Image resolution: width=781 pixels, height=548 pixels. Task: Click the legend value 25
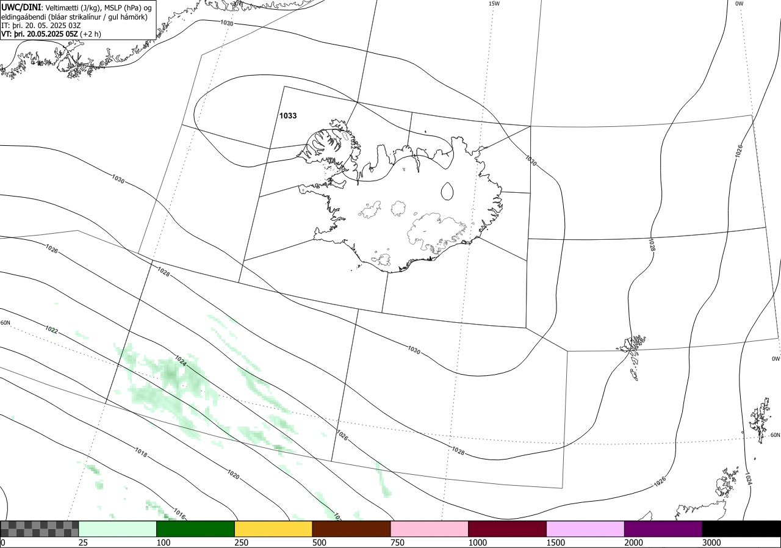83,543
